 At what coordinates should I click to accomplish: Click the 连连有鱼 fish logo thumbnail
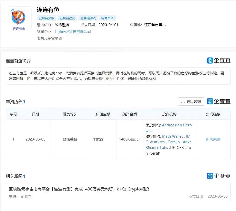pos(19,19)
